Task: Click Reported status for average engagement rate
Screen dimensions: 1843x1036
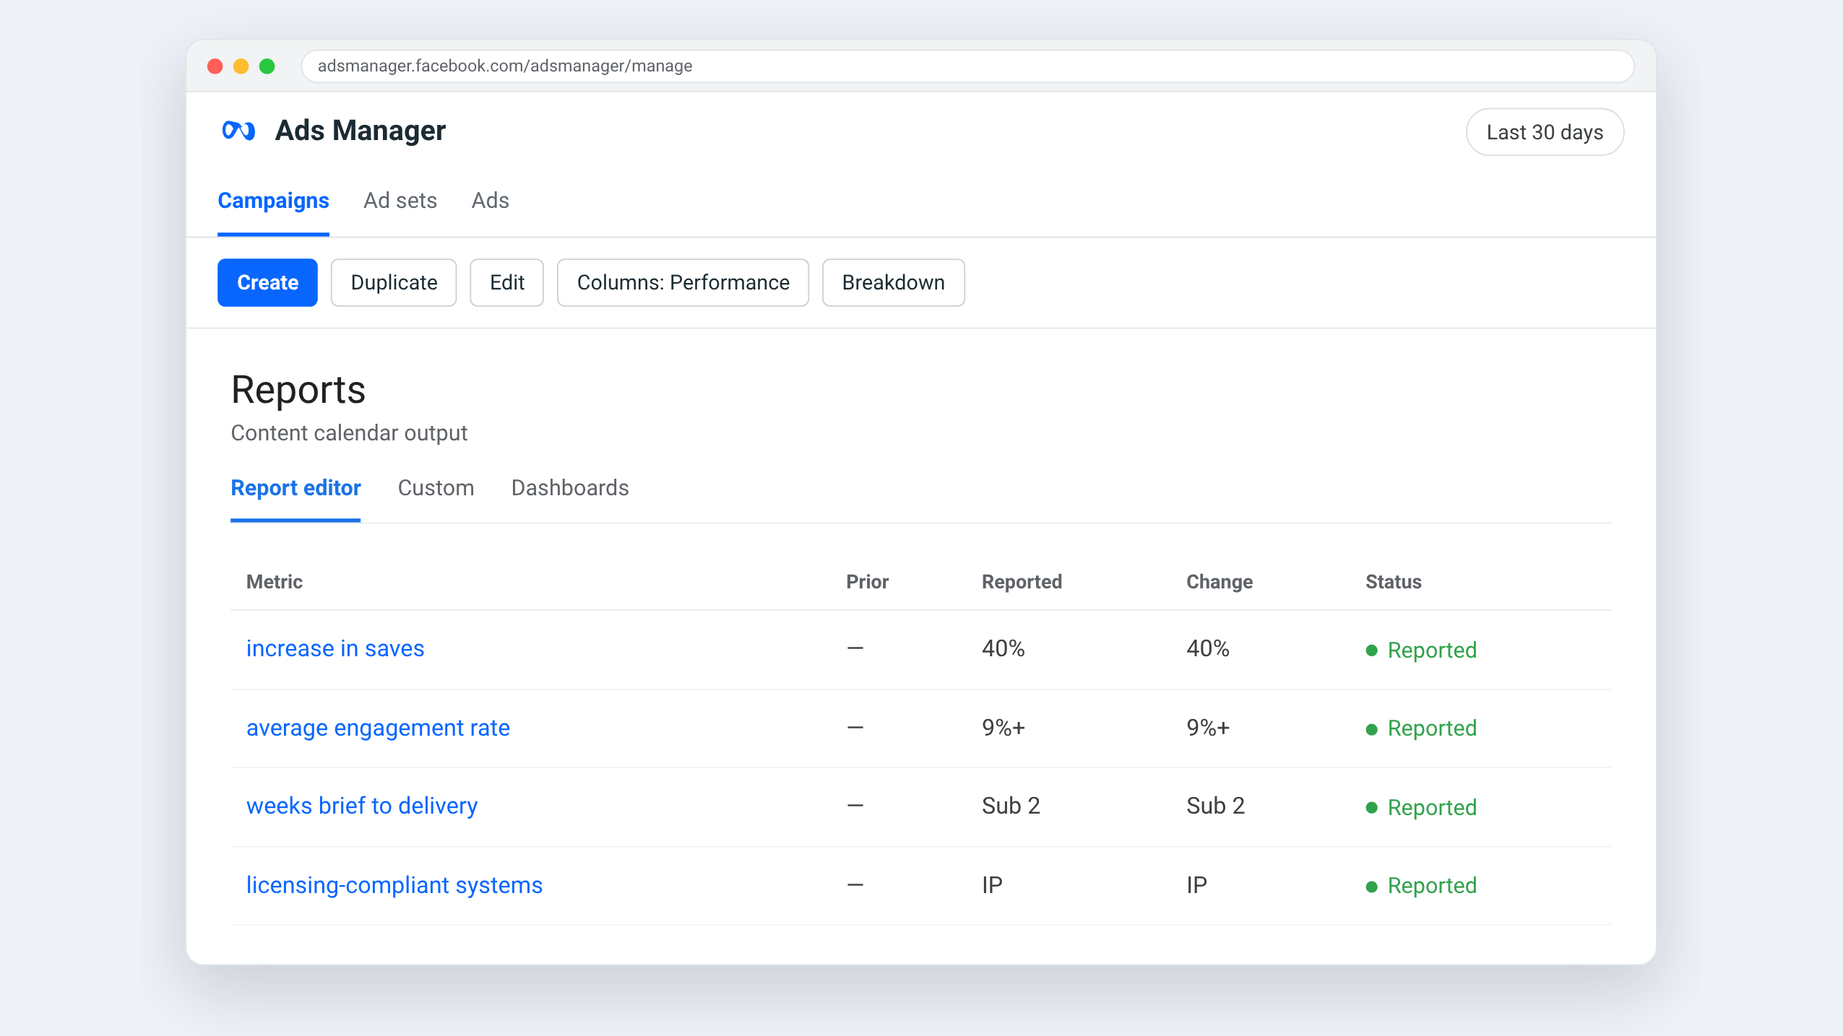Action: pos(1421,728)
